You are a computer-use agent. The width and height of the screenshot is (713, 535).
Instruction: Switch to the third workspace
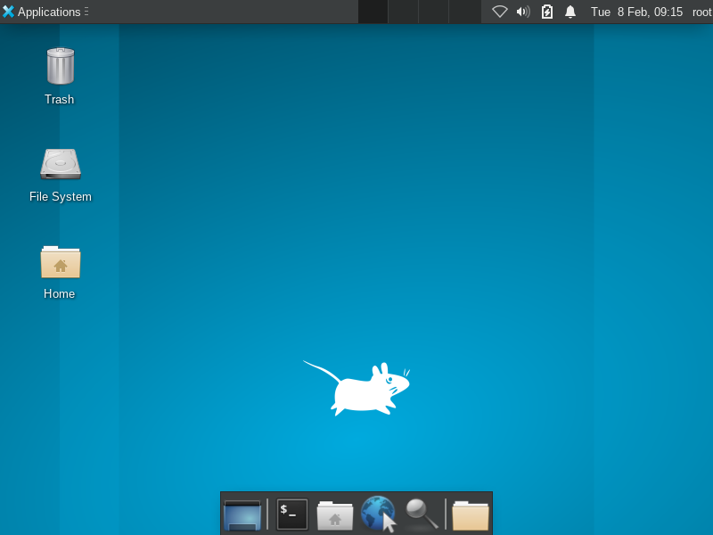tap(433, 12)
